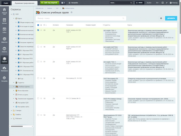Click the header layout icon next to RU
The image size is (181, 136).
[x=163, y=3]
